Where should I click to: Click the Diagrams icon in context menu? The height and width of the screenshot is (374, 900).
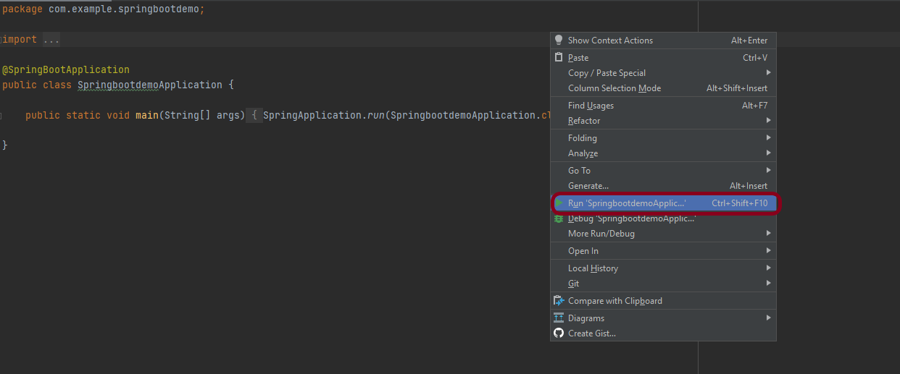tap(559, 318)
